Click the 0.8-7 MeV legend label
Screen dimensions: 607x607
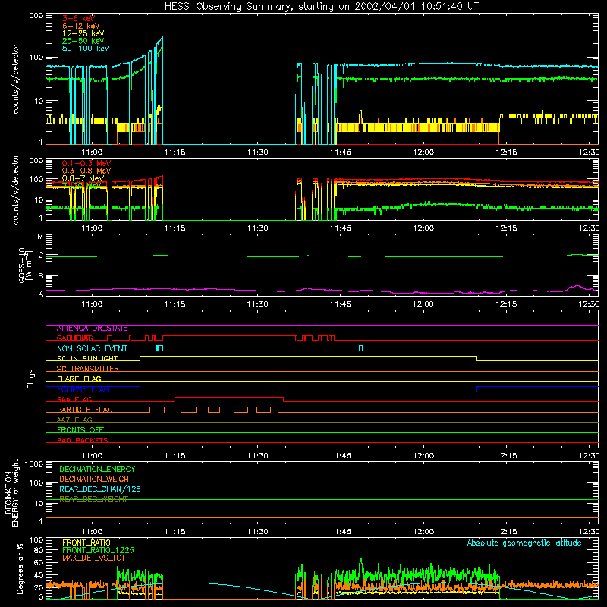83,178
